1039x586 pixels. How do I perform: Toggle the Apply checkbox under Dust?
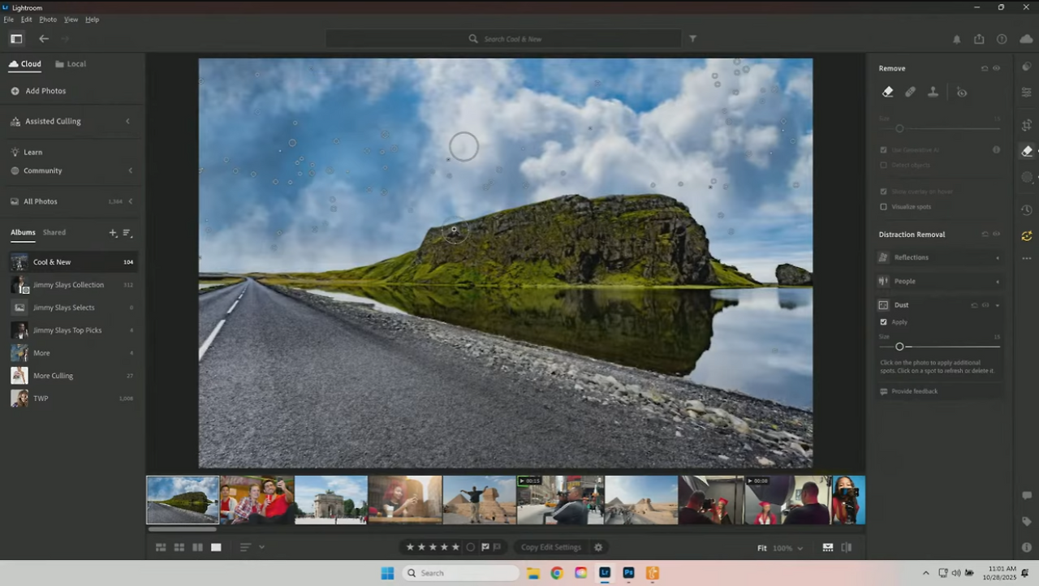click(x=884, y=322)
